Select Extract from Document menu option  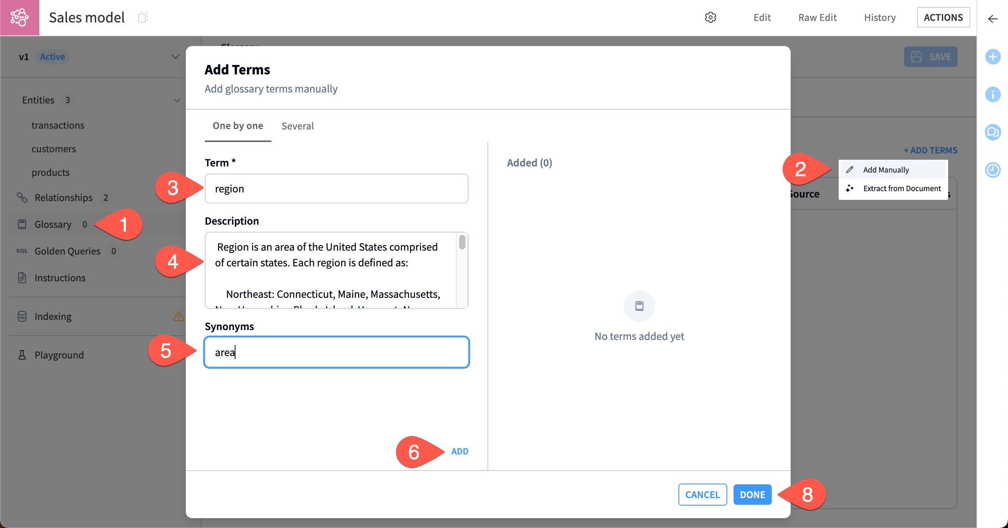(902, 188)
